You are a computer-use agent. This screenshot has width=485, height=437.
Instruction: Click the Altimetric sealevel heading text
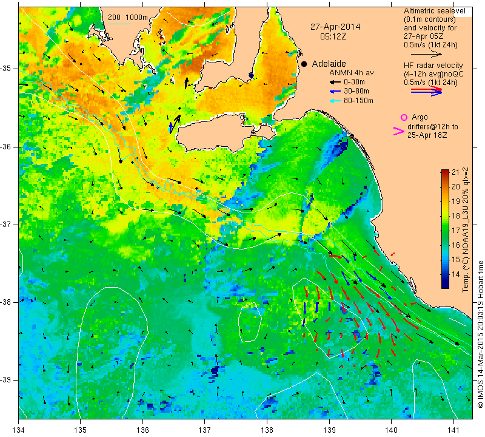coord(435,11)
